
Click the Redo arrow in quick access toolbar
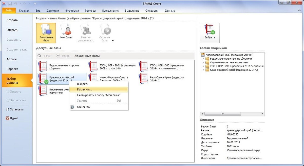click(24, 4)
